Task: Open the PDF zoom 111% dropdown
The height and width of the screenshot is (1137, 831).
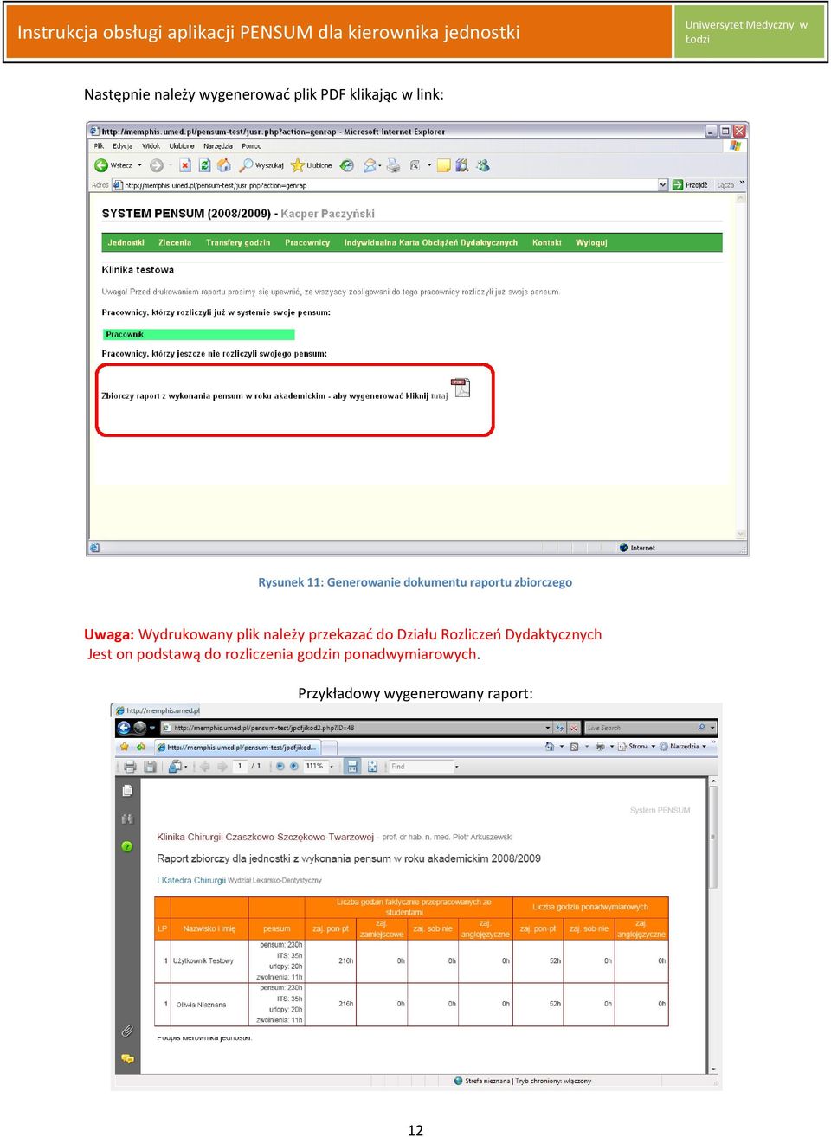Action: (332, 767)
